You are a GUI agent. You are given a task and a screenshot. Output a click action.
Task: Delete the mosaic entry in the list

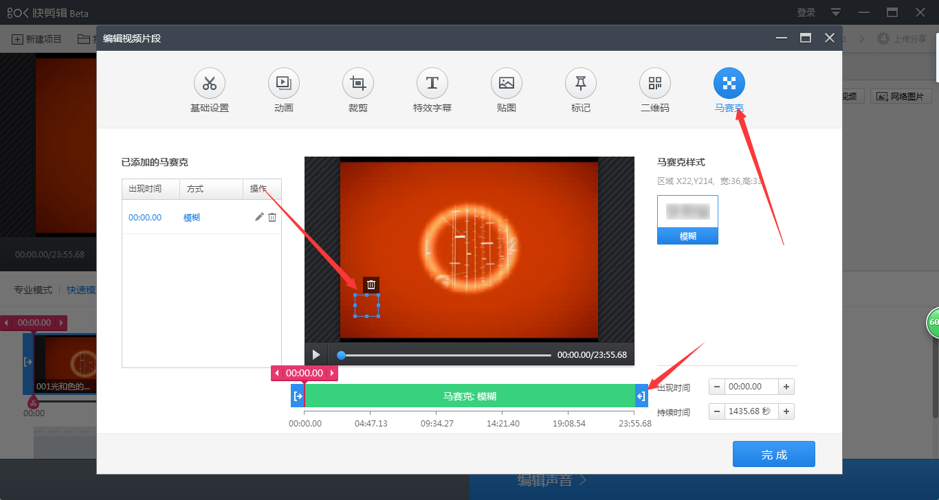coord(272,217)
